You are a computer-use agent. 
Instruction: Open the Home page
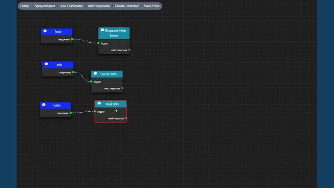point(25,6)
